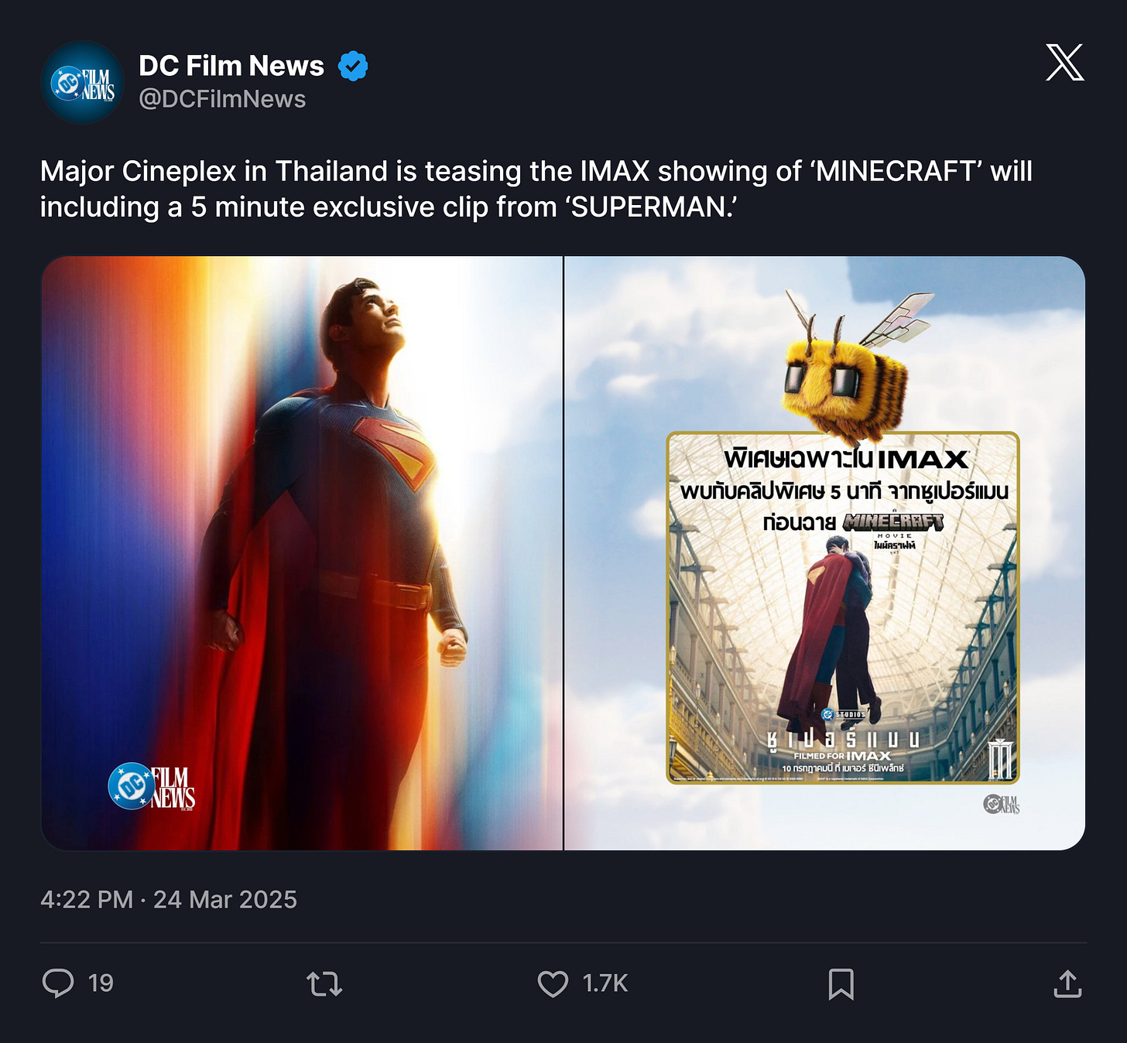Open the Superman poster image on the left
This screenshot has height=1043, width=1127.
[x=302, y=553]
